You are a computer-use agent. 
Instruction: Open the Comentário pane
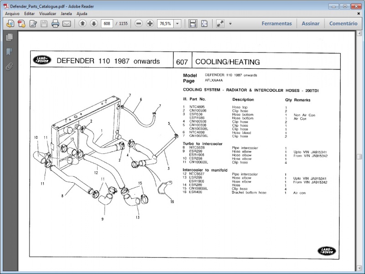pos(343,24)
